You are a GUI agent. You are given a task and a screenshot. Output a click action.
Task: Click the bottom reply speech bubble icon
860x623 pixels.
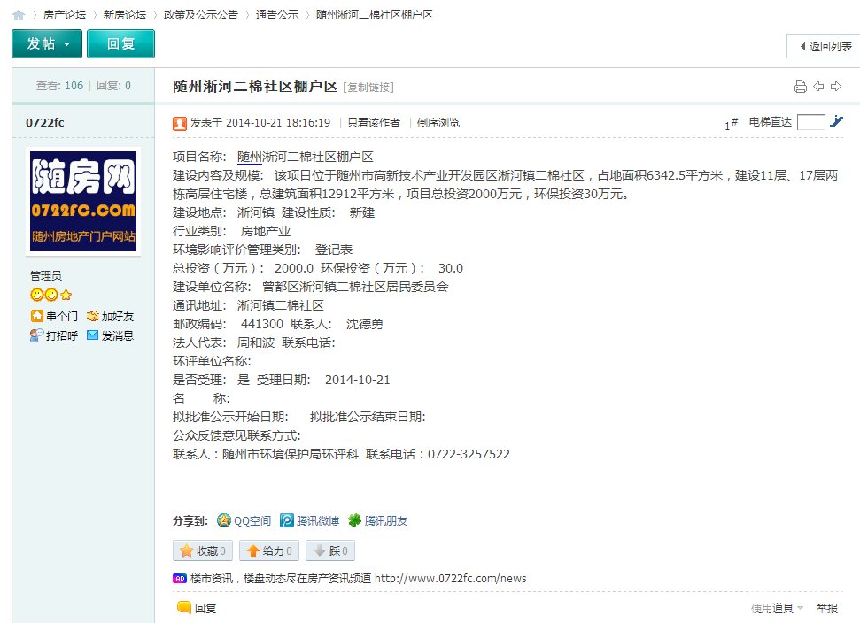coord(183,607)
